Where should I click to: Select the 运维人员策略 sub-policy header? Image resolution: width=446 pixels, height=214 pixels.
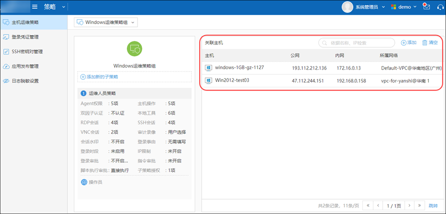tap(134, 93)
